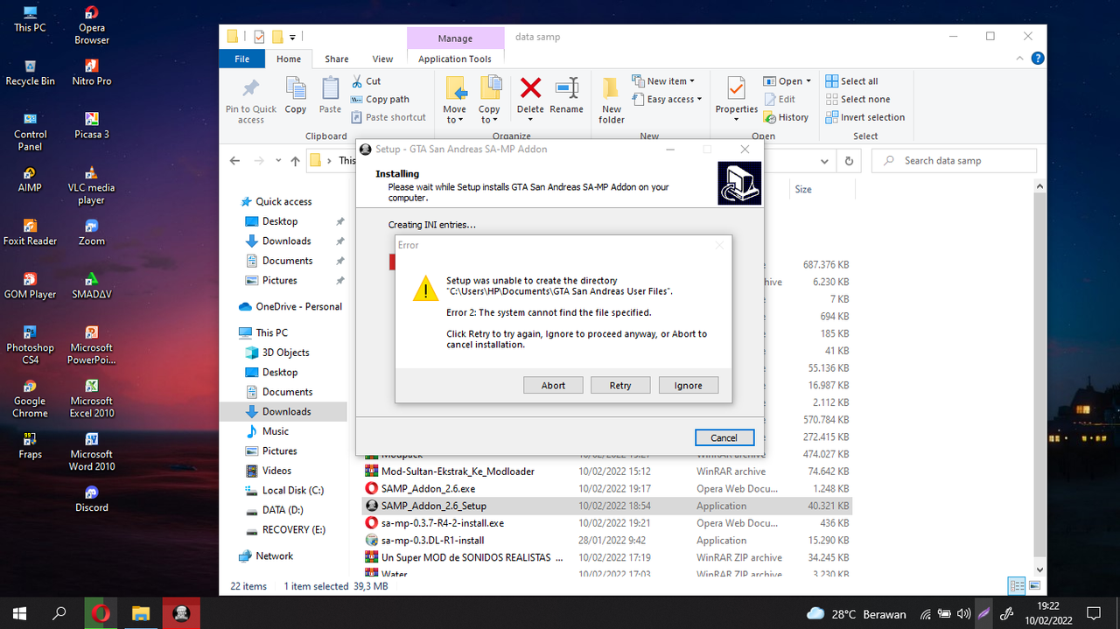Viewport: 1120px width, 629px height.
Task: Select the Mod-Sultan-Ekstrak_Ke_Modloader archive
Action: click(x=458, y=471)
